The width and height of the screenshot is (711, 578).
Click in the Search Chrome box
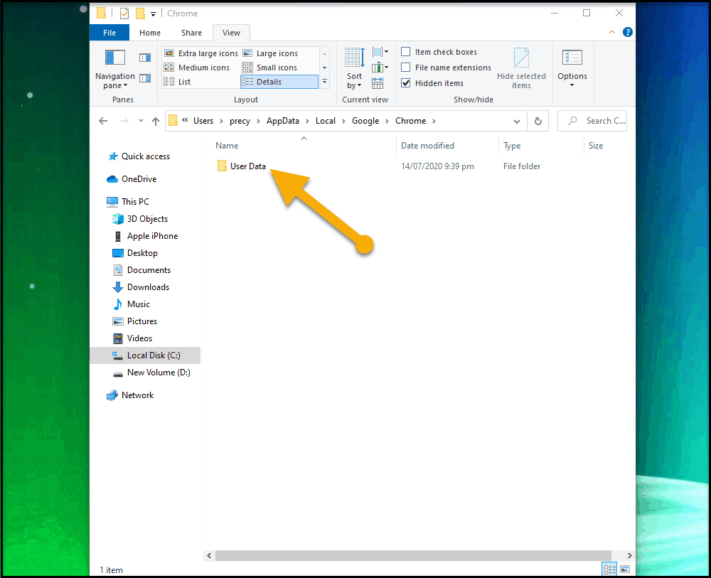[592, 121]
